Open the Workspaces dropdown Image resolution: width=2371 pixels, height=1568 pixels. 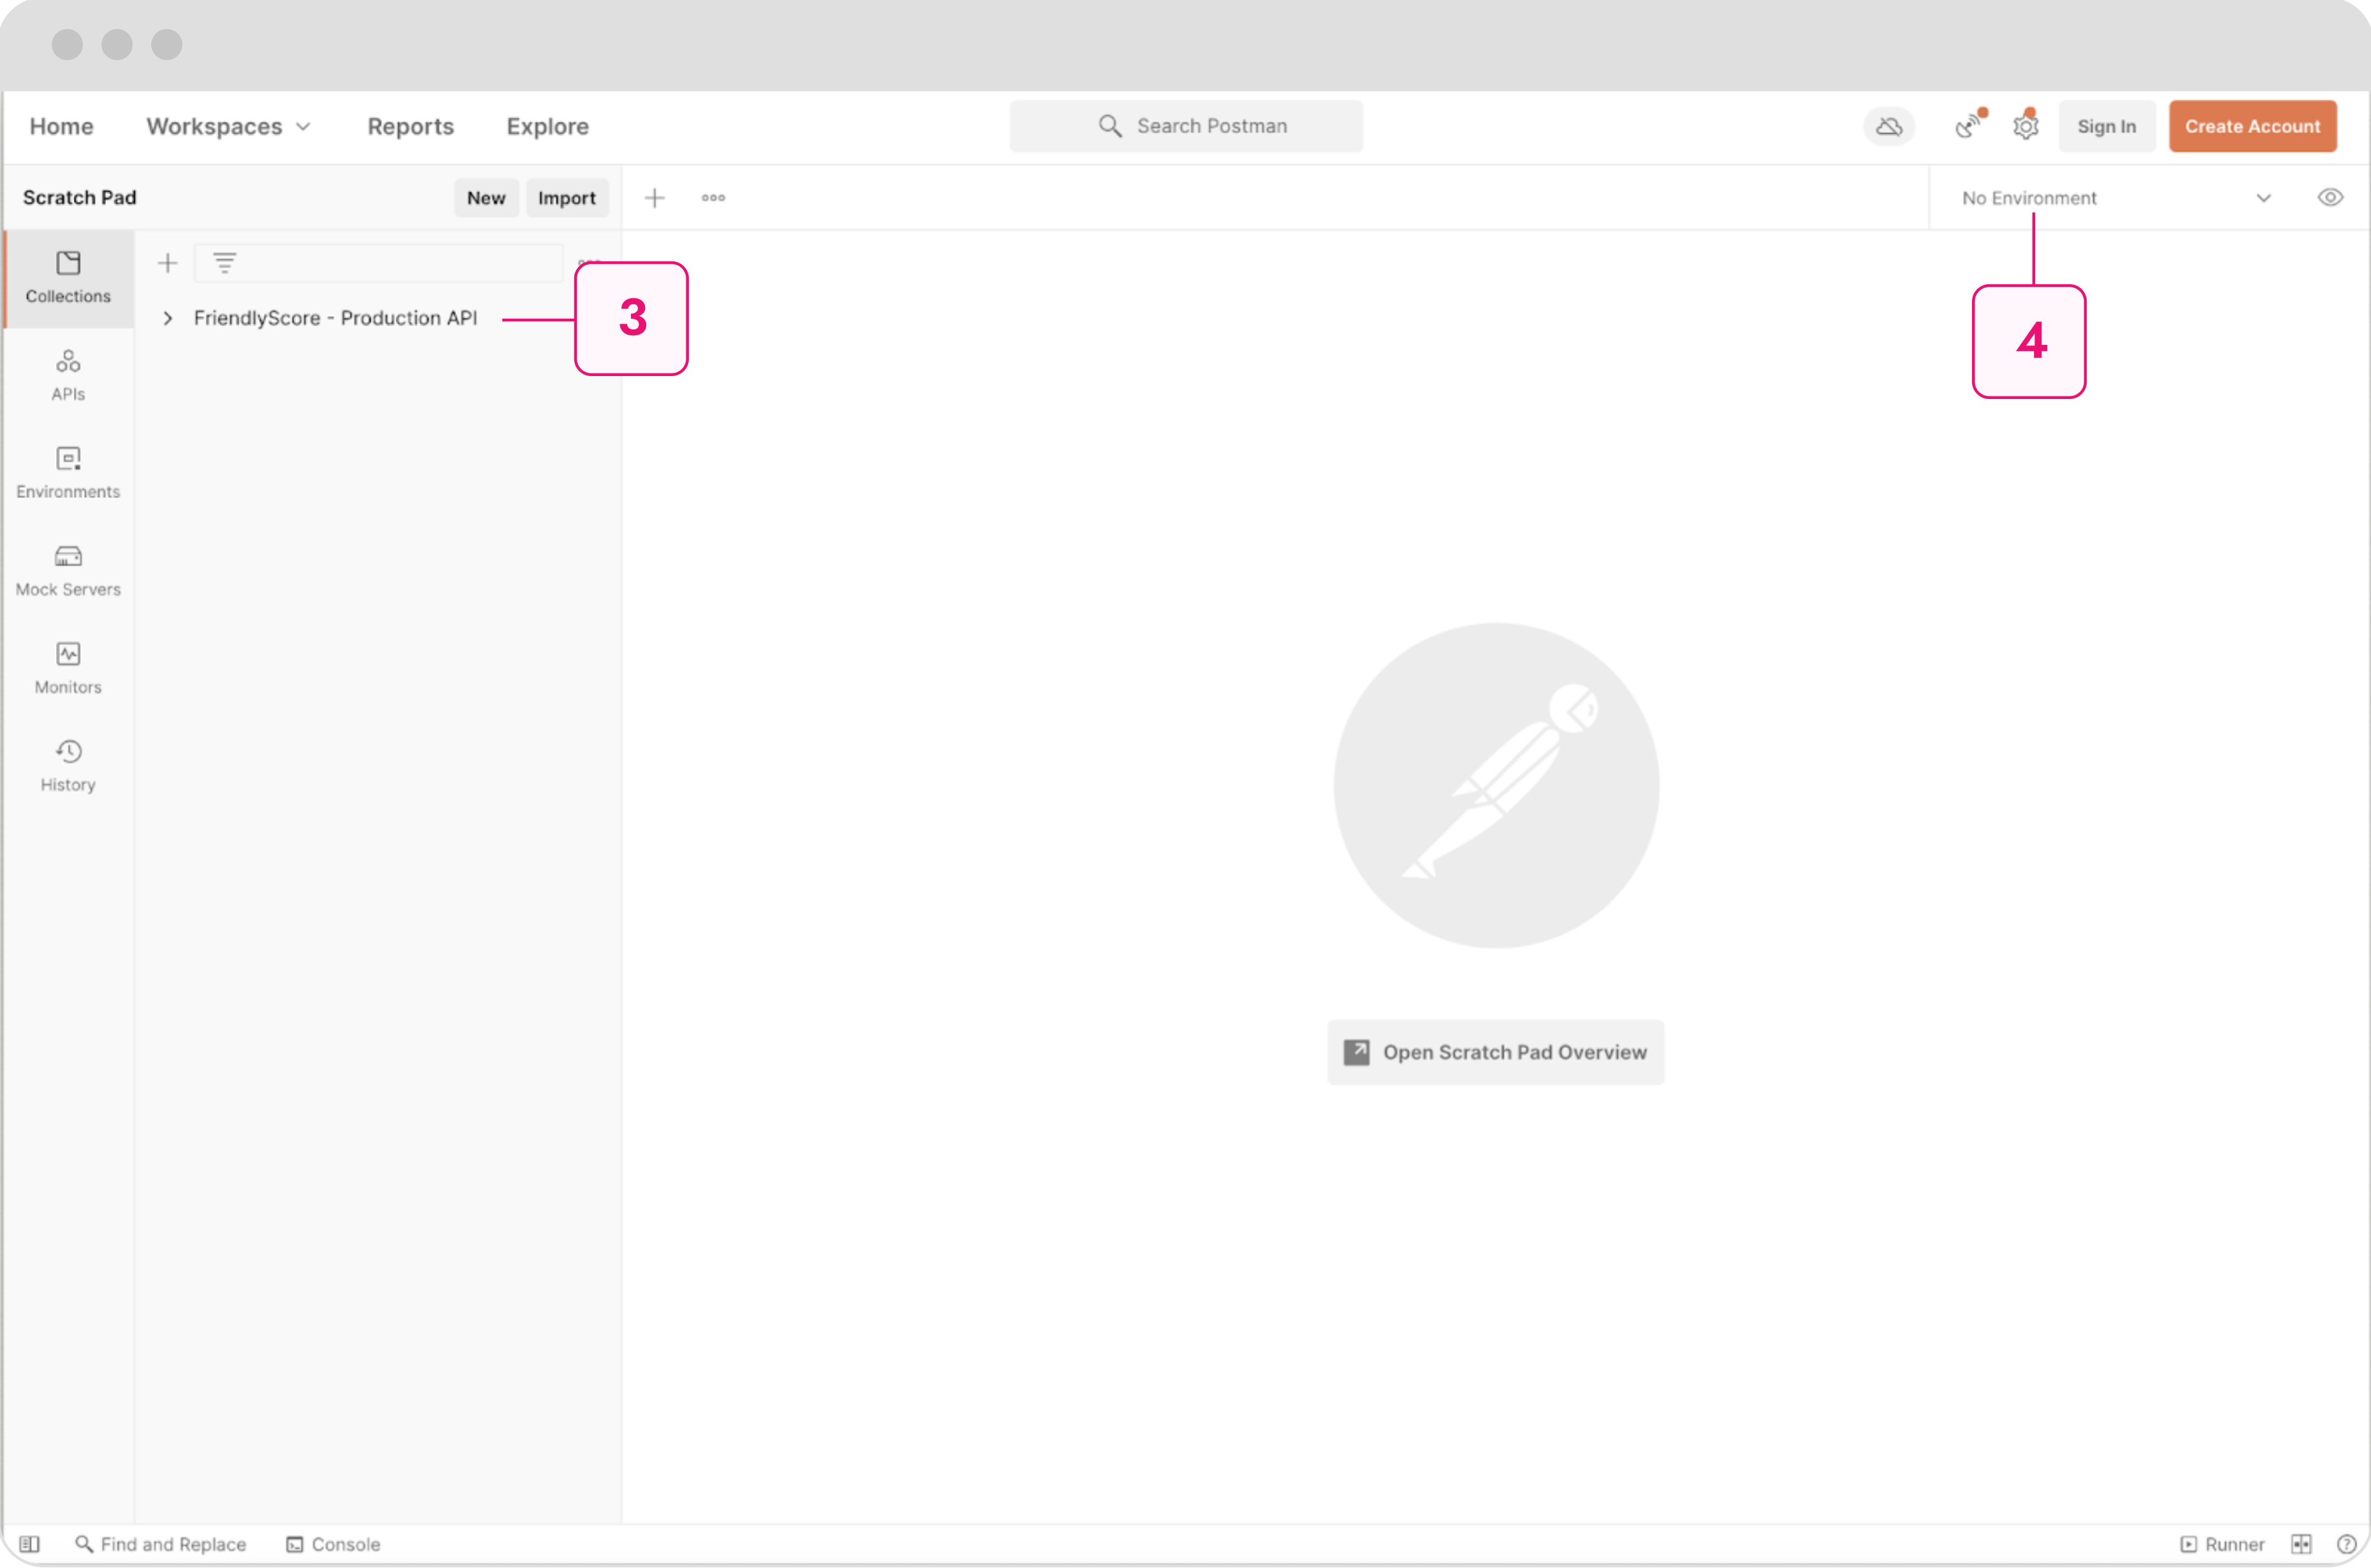click(229, 126)
